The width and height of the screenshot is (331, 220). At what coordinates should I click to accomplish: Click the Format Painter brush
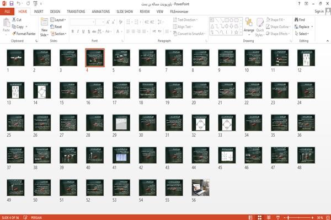click(x=14, y=34)
